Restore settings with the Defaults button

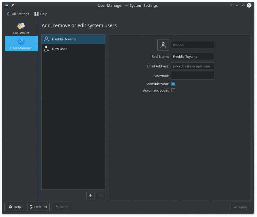[x=38, y=207]
